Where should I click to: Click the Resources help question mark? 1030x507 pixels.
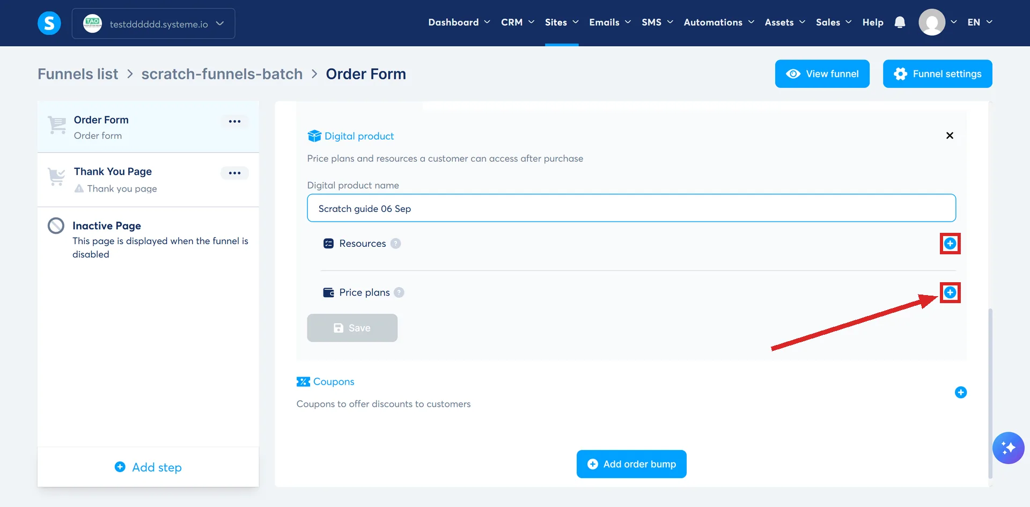[x=395, y=244]
